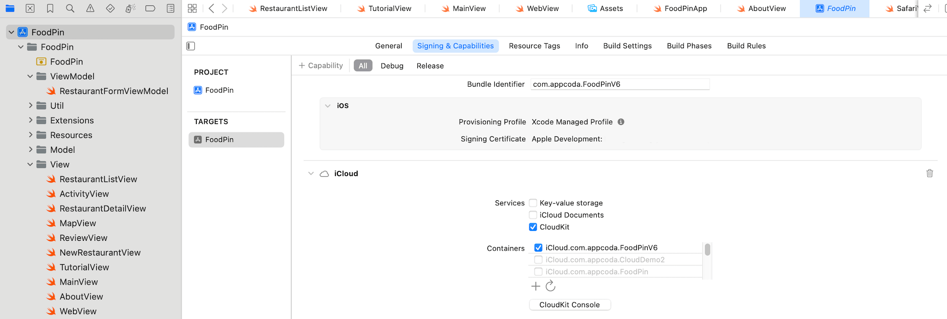Screen dimensions: 947x319
Task: Delete iCloud capability with trash icon
Action: pyautogui.click(x=929, y=173)
